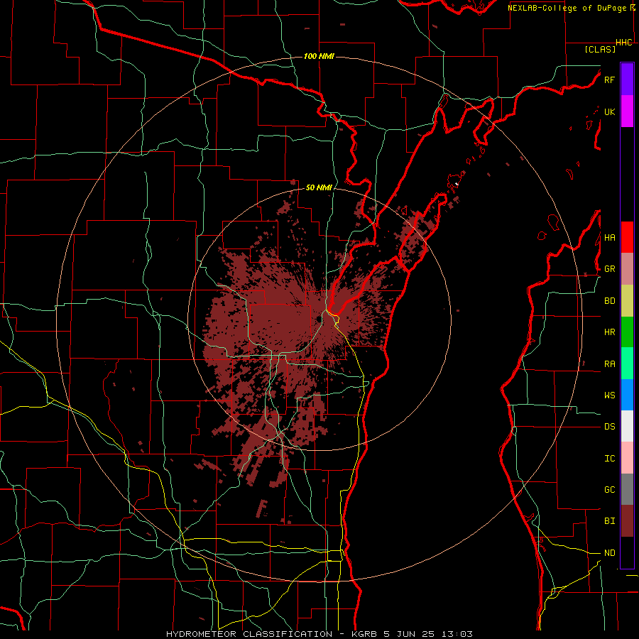Screen dimensions: 639x639
Task: Click the BI legend label
Action: point(609,521)
